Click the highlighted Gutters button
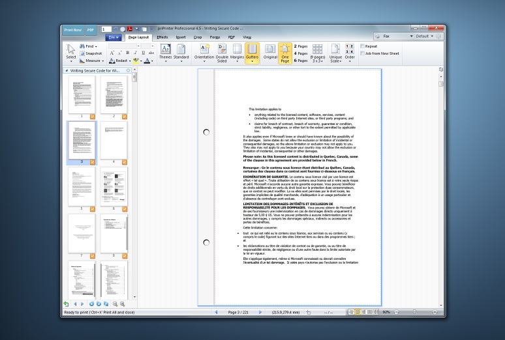The image size is (505, 340). 252,53
